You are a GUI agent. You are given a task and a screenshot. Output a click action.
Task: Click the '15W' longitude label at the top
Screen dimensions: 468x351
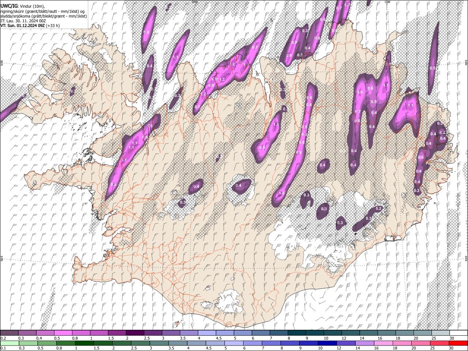pos(387,2)
